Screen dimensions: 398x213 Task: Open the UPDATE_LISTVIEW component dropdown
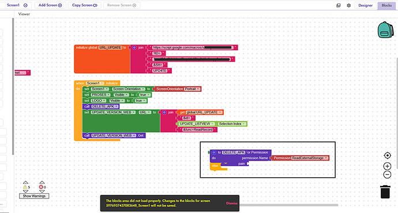[x=197, y=124]
